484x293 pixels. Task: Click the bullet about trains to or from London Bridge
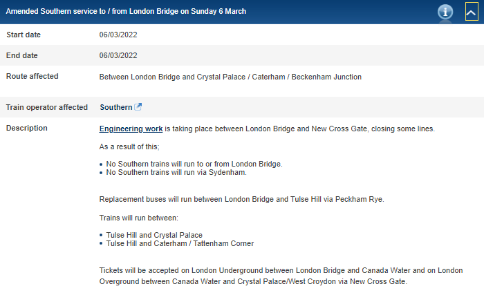[194, 164]
